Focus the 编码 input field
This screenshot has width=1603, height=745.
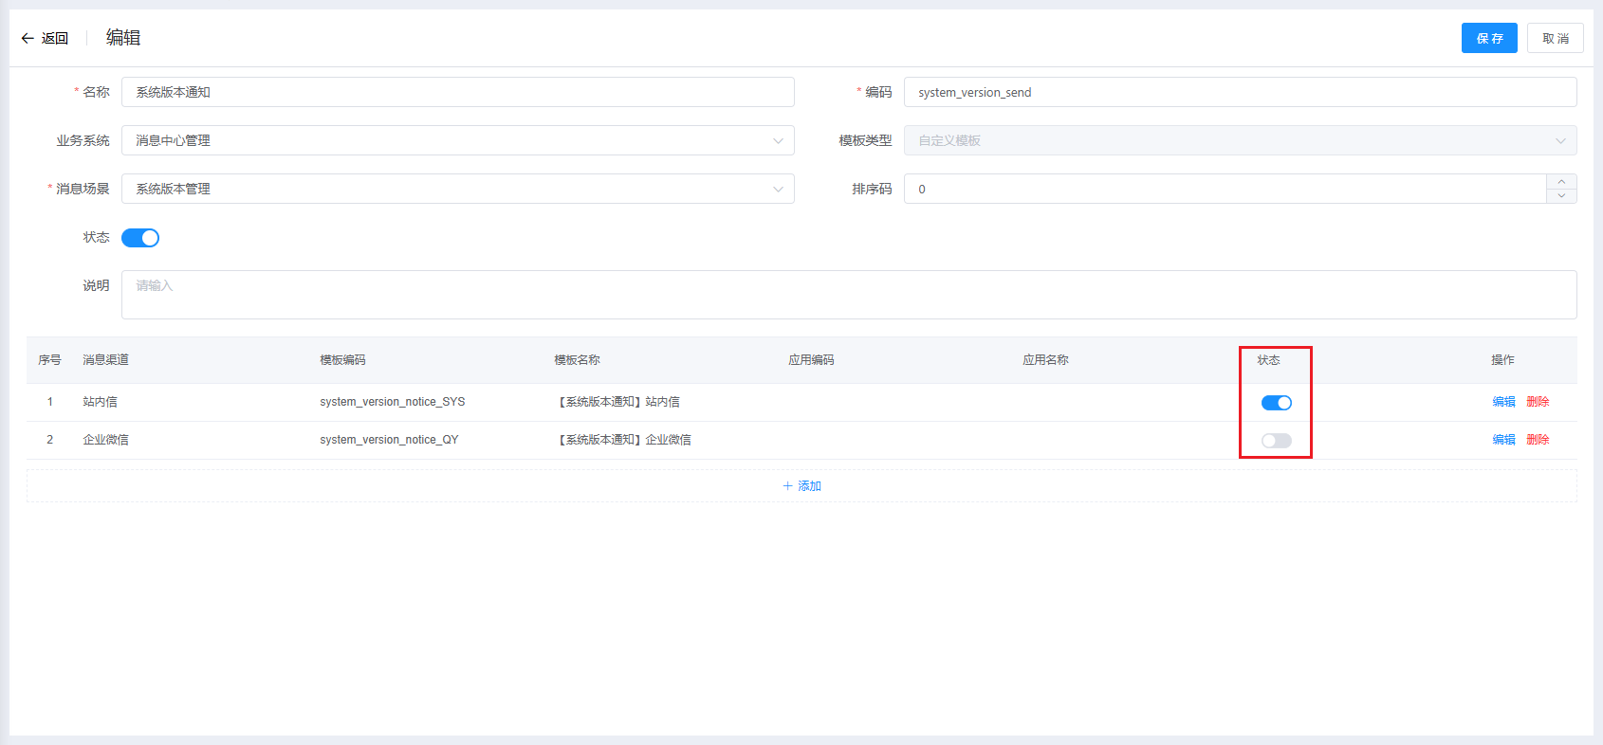[x=1240, y=92]
